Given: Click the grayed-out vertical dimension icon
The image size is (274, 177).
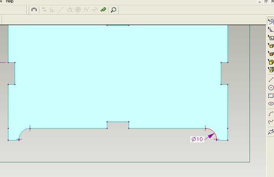Looking at the screenshot, I should [x=52, y=10].
